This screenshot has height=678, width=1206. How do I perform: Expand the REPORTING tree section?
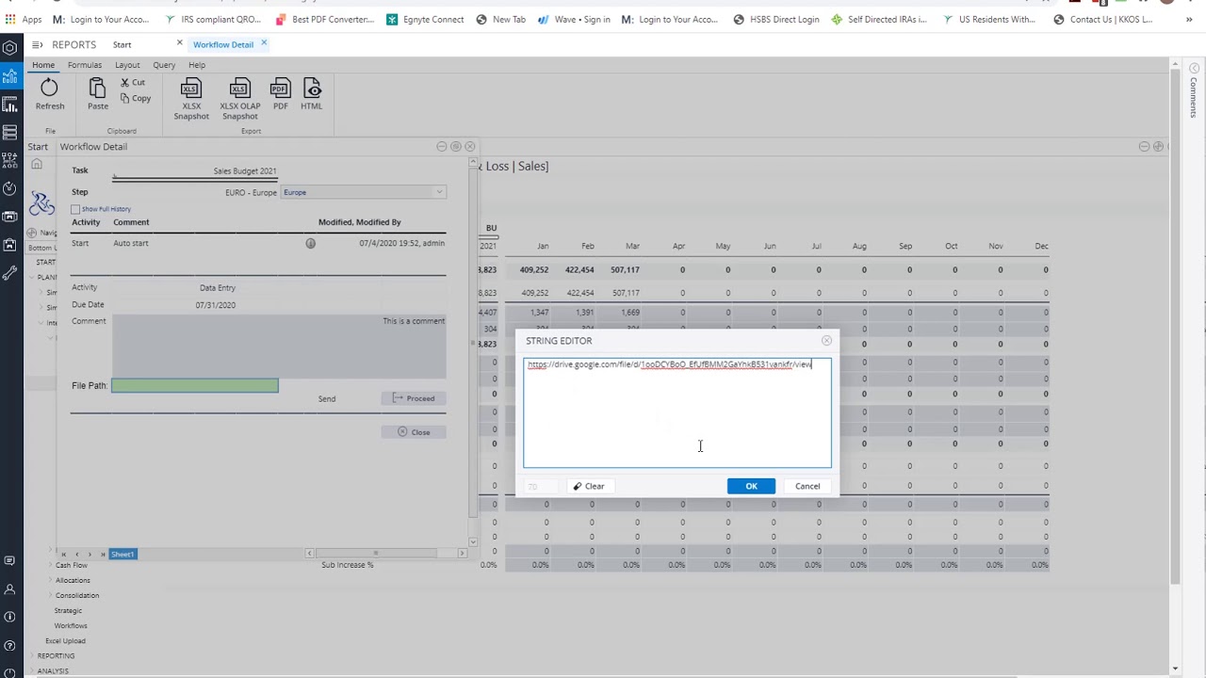33,655
